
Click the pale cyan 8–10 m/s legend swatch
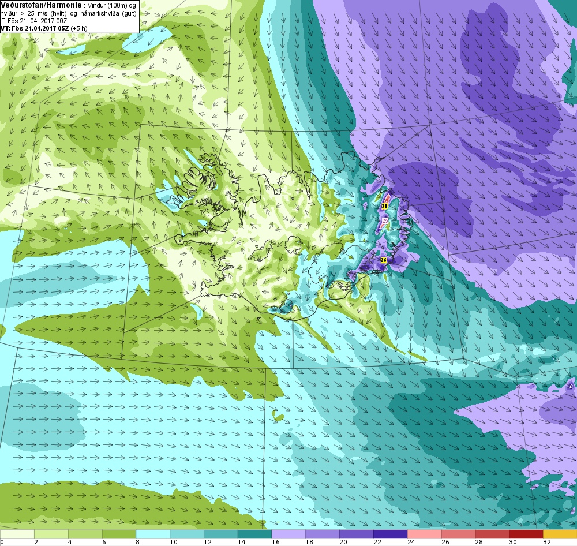[x=153, y=534]
